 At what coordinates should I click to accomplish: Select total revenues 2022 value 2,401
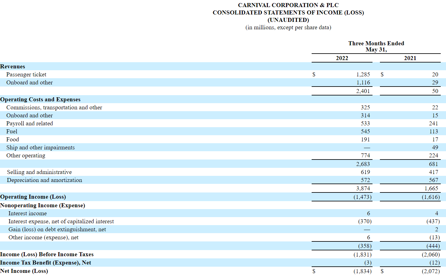(363, 91)
